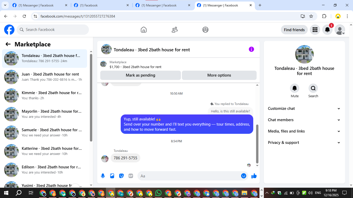Open the browser Extensions puzzle icon
353x198 pixels.
324,16
